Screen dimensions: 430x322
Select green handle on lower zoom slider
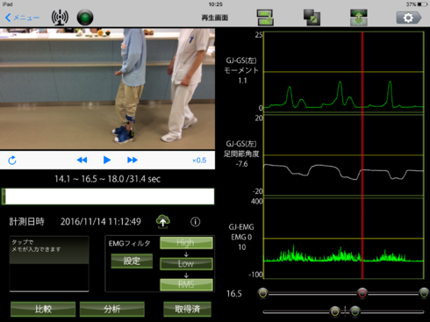coord(355,311)
